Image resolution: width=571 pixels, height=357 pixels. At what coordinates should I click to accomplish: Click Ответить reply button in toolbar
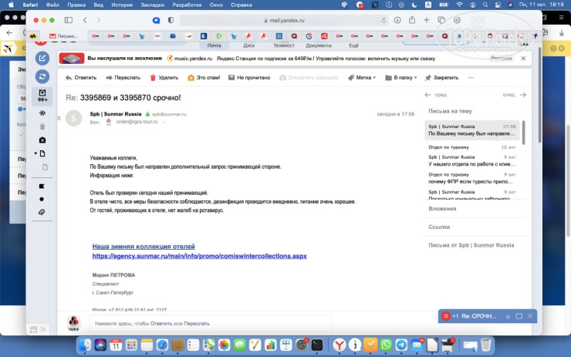point(80,78)
